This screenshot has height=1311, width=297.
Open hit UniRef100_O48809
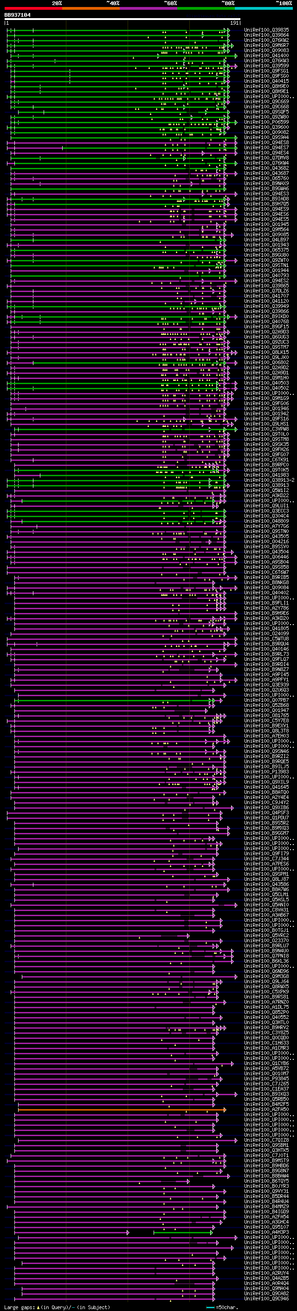(266, 521)
